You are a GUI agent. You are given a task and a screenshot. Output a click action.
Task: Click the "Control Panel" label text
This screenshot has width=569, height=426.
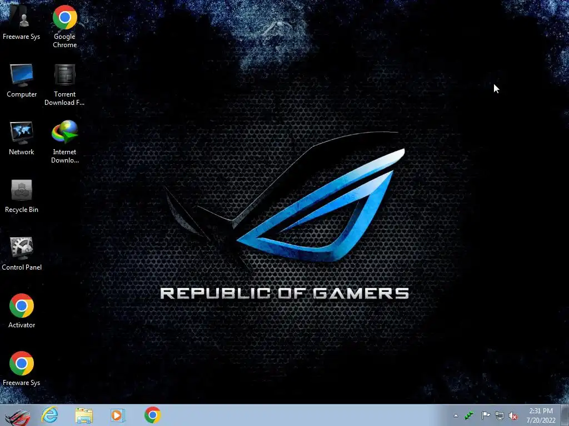[22, 267]
